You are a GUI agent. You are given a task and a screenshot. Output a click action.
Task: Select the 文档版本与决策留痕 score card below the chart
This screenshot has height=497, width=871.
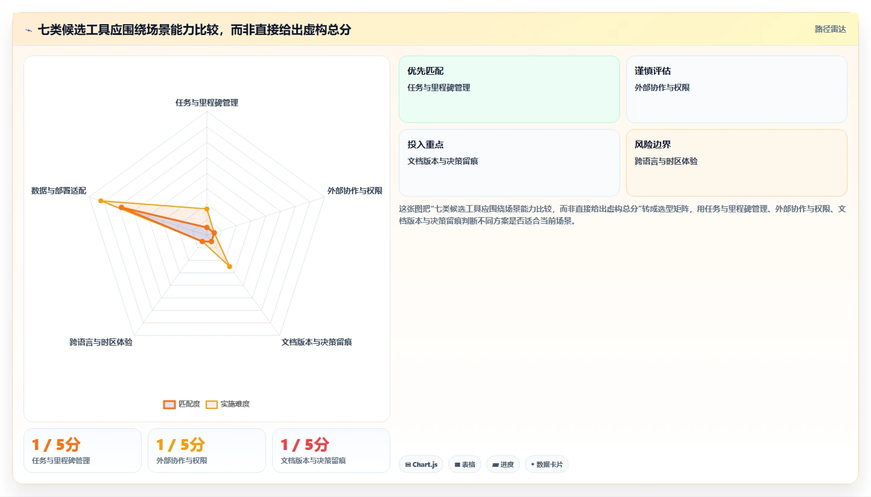[x=331, y=451]
